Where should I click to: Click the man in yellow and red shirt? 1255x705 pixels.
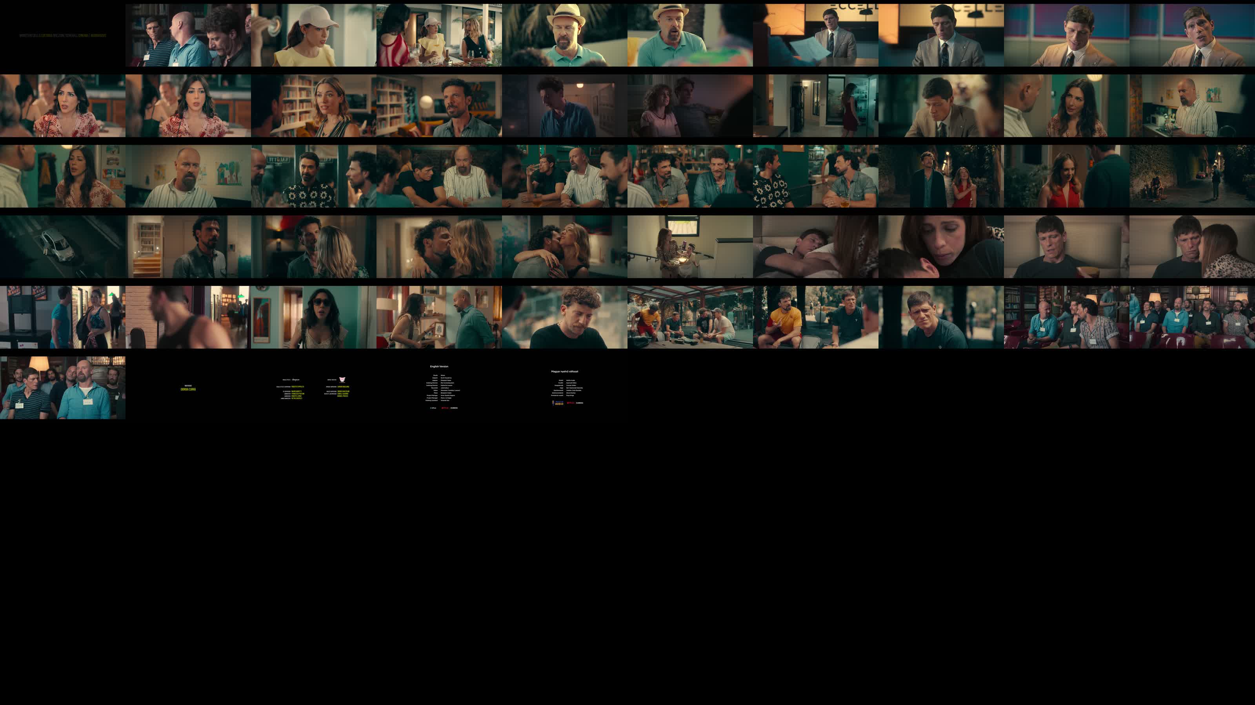pos(815,317)
